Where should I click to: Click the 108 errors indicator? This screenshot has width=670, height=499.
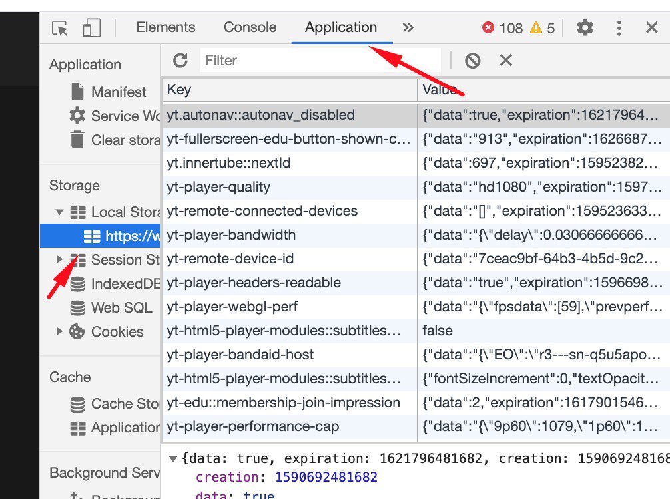click(502, 28)
